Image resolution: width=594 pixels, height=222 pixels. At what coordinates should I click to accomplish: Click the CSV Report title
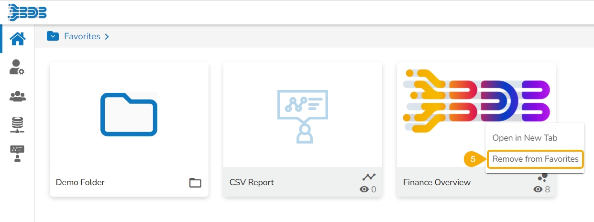point(252,182)
